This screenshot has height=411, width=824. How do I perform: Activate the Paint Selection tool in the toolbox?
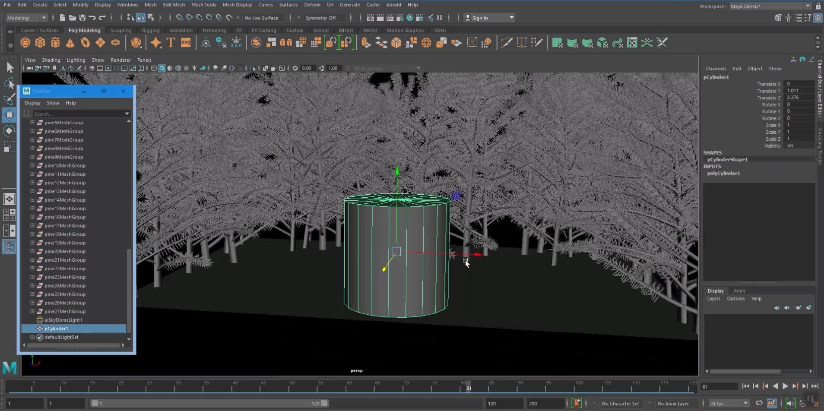coord(9,99)
